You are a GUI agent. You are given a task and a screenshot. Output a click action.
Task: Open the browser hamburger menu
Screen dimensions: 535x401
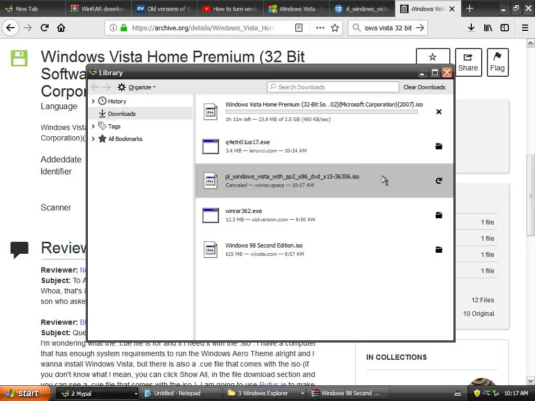tap(525, 28)
